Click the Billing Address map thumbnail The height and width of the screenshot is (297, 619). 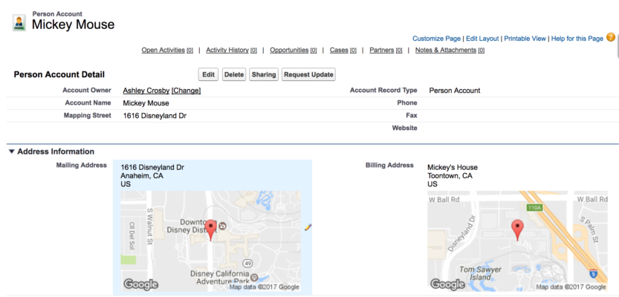coord(517,241)
